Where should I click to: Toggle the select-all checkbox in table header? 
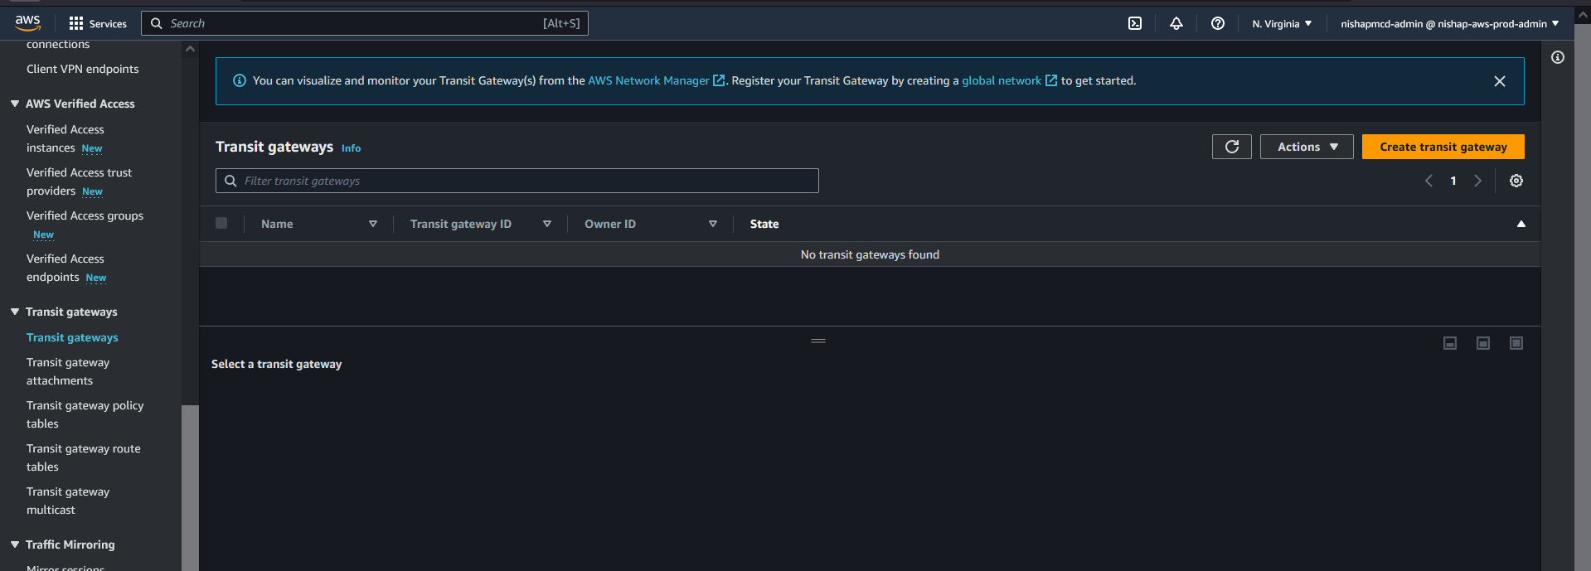pos(221,223)
